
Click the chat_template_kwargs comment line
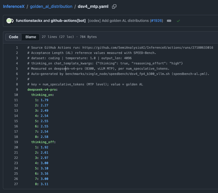tap(105, 63)
